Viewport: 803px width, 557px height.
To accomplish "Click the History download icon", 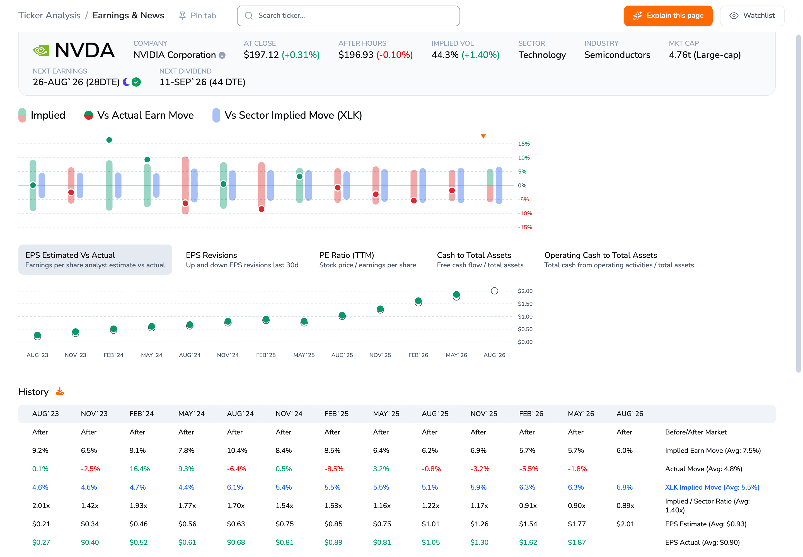I will (60, 391).
